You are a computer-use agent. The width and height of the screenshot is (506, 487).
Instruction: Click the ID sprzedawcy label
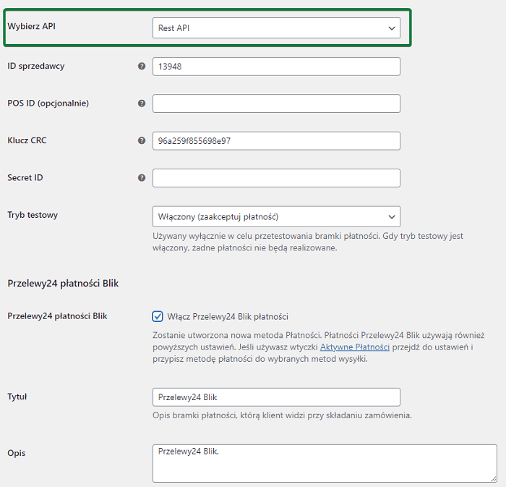36,66
